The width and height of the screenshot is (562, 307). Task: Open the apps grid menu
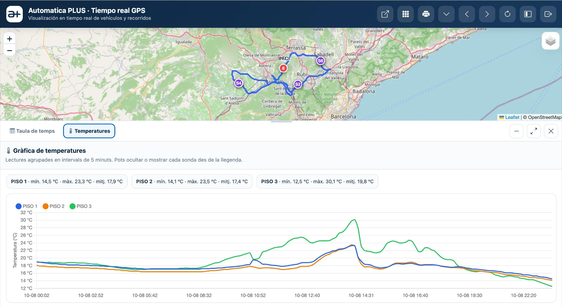point(406,14)
